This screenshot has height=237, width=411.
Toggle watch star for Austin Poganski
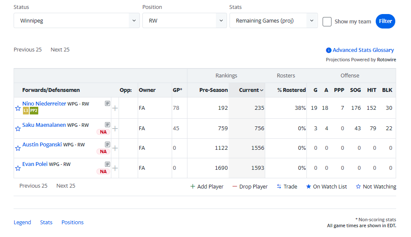[18, 148]
